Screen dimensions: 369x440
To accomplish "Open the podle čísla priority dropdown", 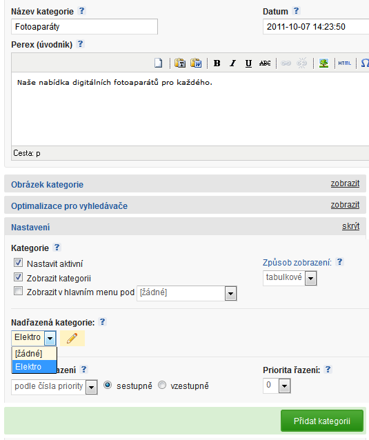I will (x=54, y=387).
